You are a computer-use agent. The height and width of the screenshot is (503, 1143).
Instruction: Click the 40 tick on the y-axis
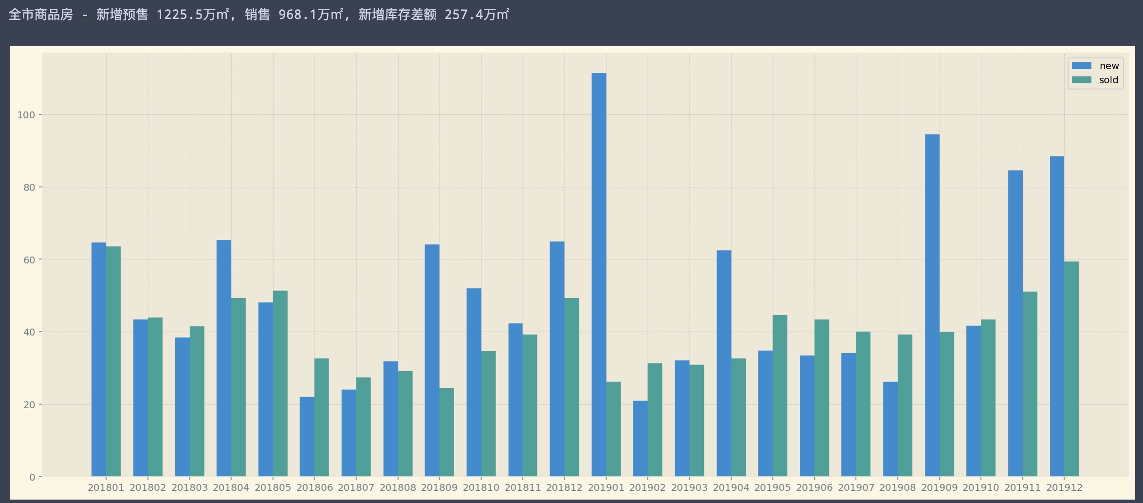[29, 332]
